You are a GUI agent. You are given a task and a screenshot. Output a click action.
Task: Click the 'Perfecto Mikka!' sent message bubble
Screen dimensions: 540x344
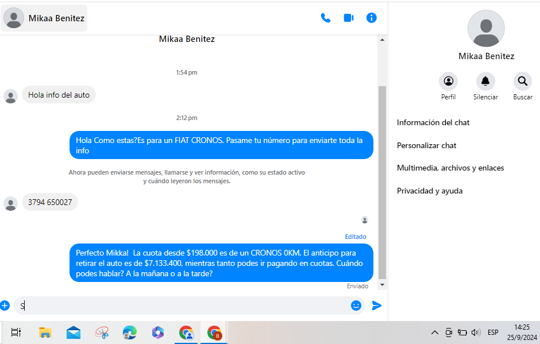pos(221,262)
